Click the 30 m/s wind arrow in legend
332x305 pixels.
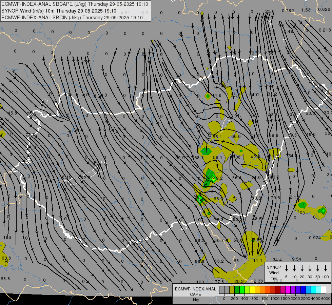pos(310,268)
